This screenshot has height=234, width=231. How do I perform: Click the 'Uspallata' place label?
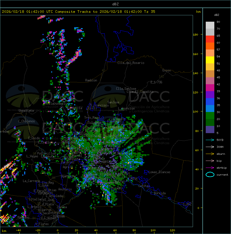coord(26,111)
